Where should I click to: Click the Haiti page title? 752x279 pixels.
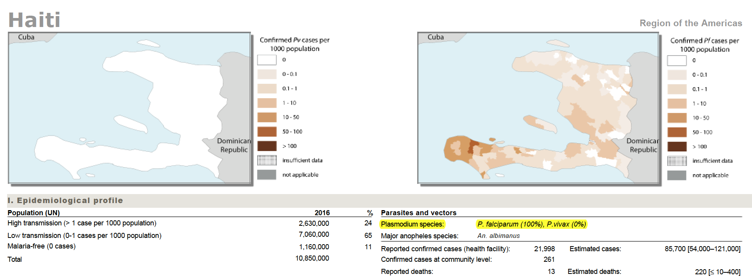(x=35, y=20)
